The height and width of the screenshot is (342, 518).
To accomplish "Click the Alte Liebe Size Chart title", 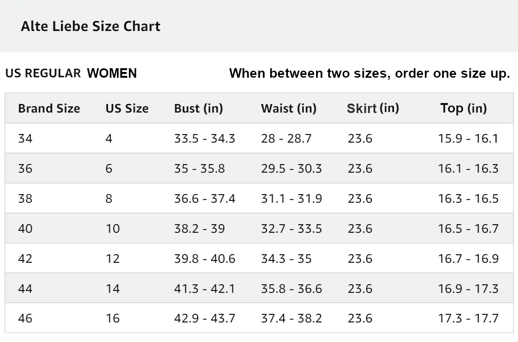I will pos(91,26).
